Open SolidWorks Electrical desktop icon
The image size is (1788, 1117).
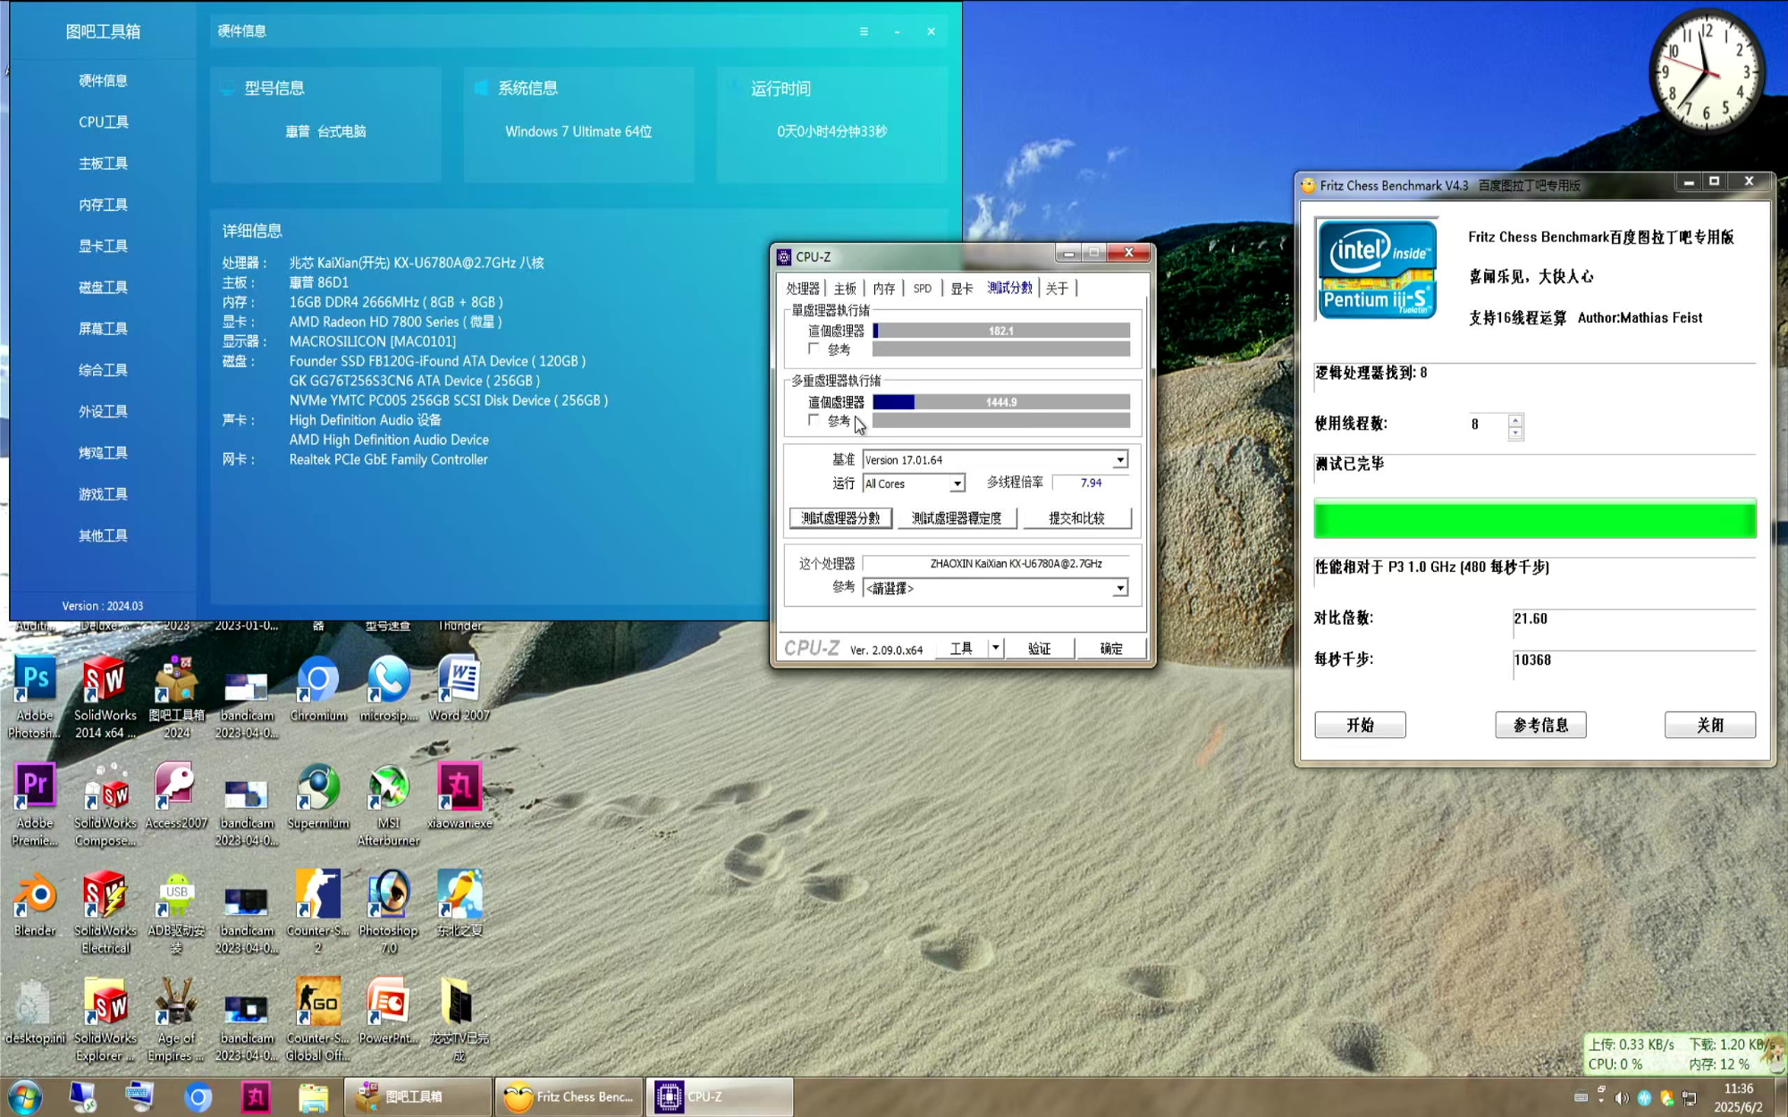tap(105, 911)
